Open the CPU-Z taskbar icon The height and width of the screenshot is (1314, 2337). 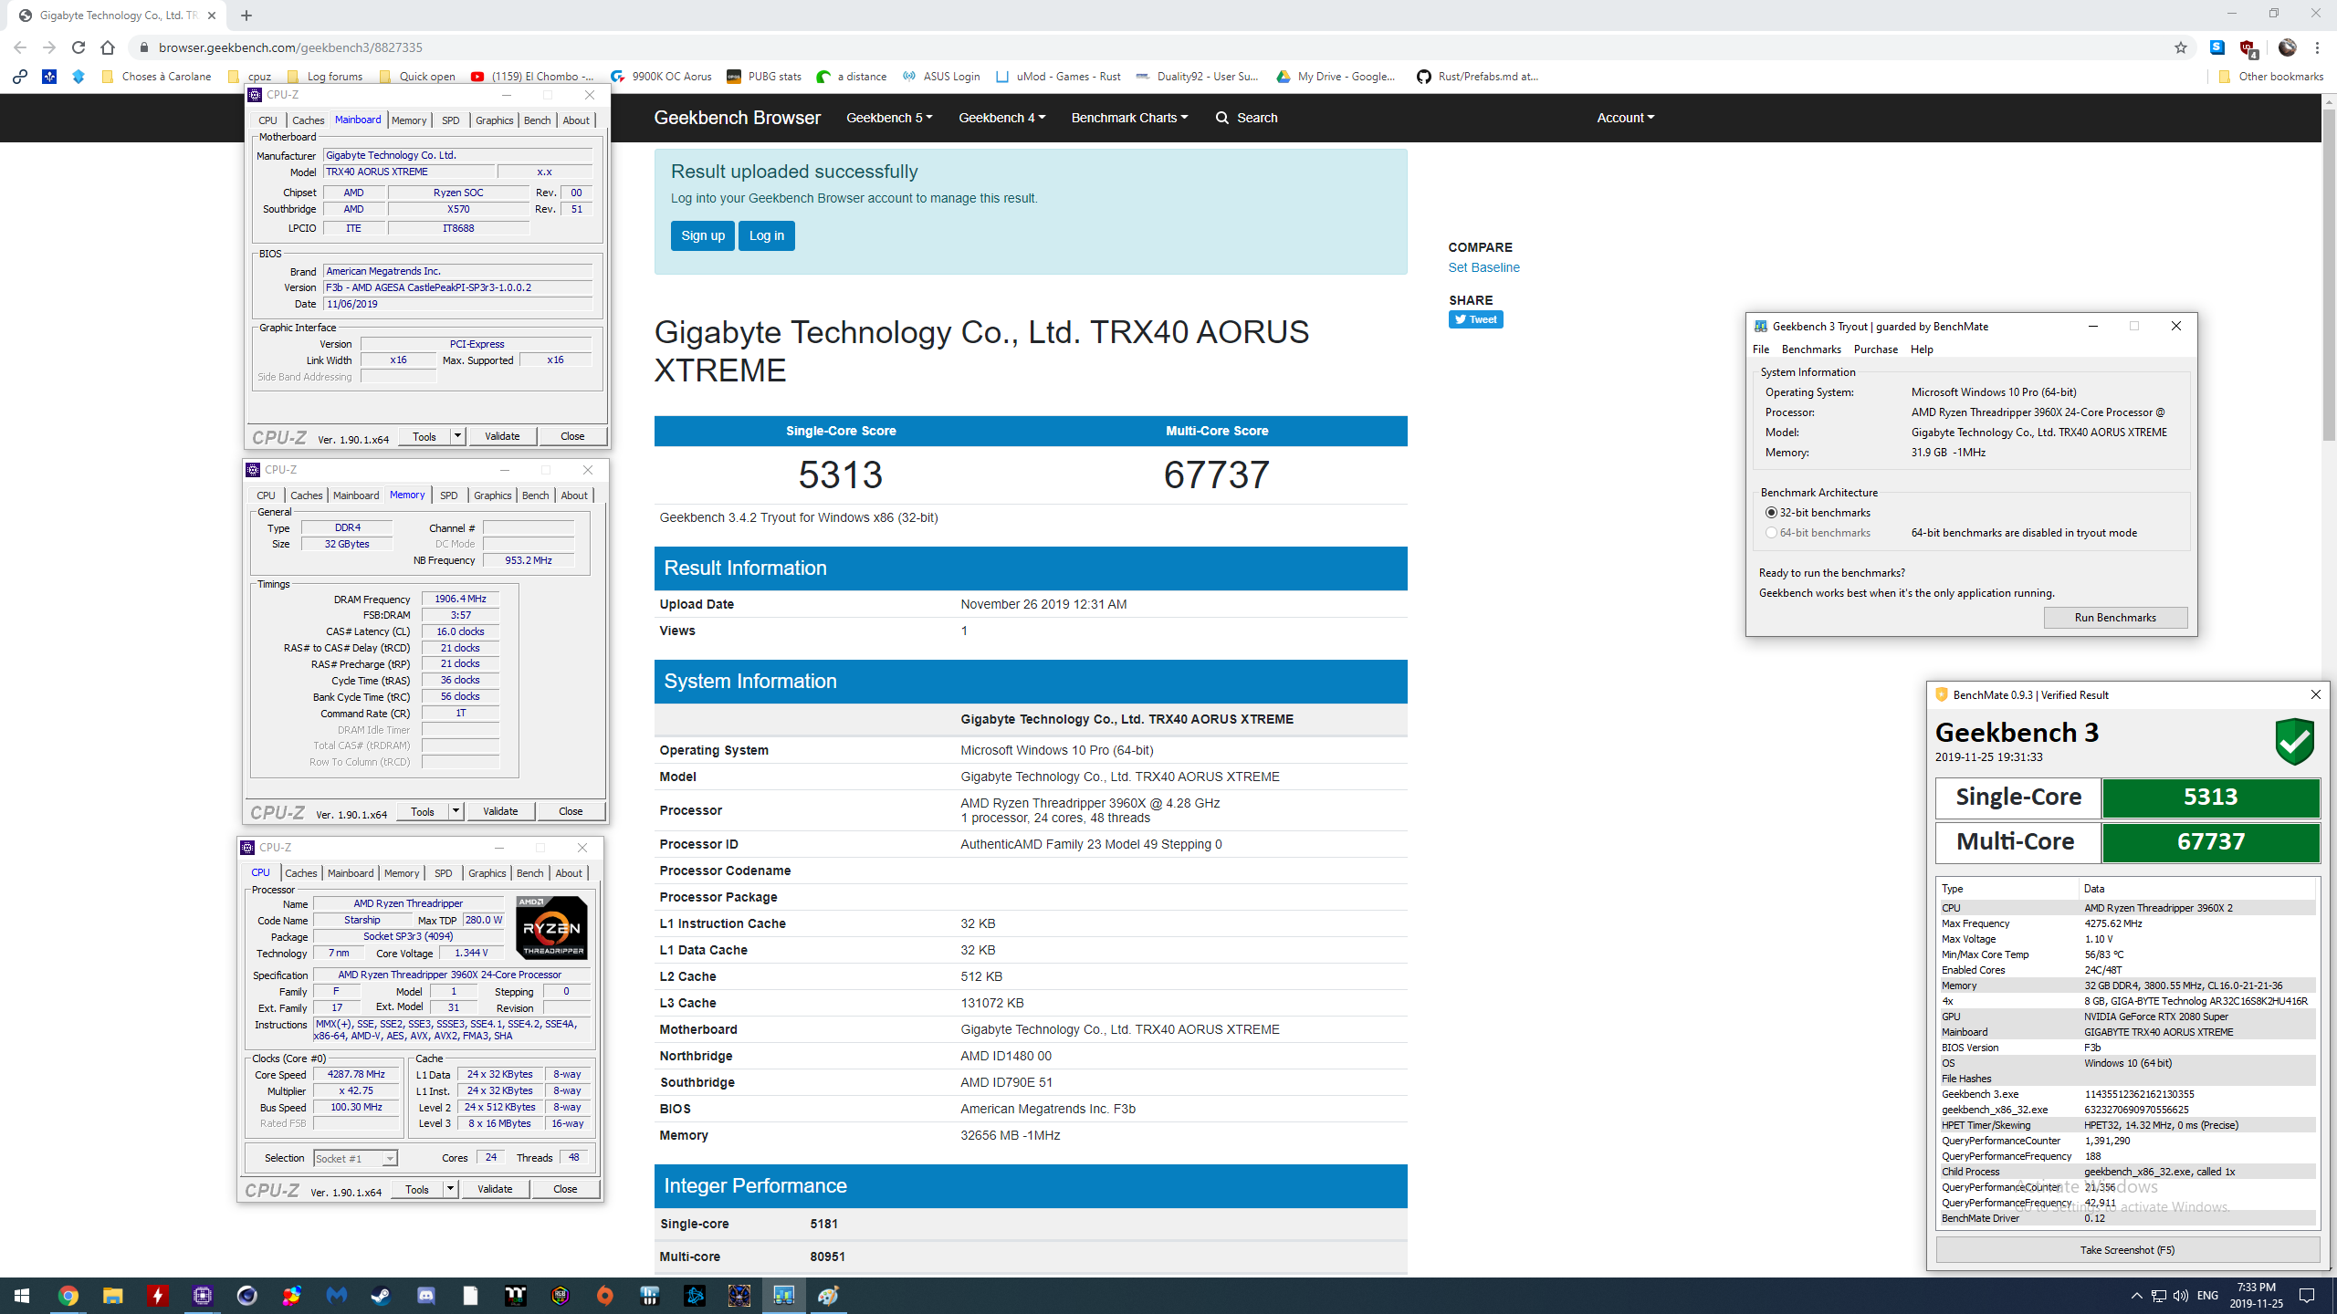(202, 1296)
